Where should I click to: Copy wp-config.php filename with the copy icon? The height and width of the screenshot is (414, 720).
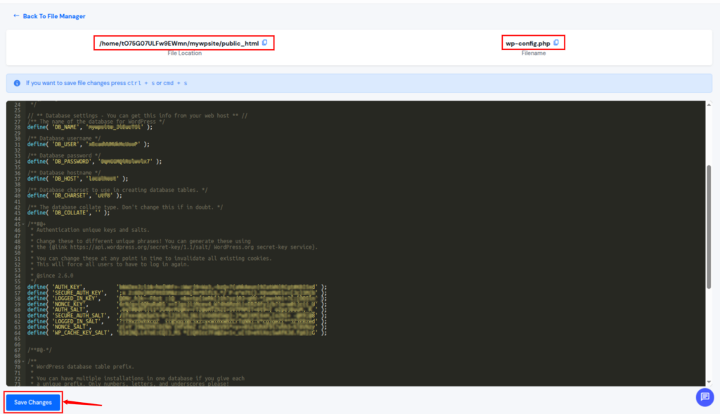(x=555, y=43)
